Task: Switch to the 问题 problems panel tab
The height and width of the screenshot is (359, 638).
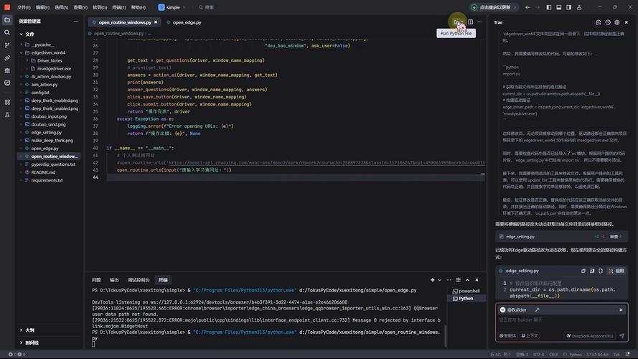Action: coord(96,280)
